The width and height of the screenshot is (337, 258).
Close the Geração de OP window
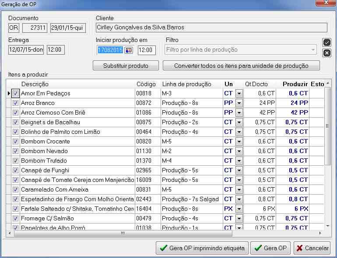point(324,4)
